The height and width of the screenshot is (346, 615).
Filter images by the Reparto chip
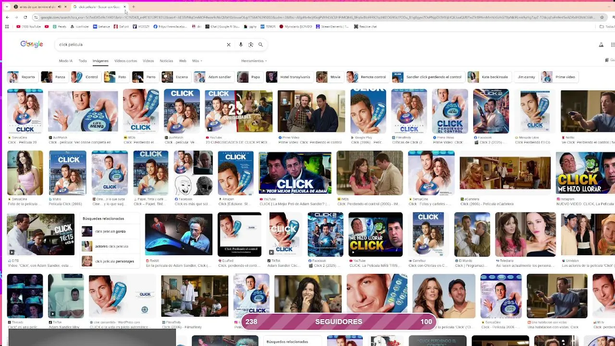tap(23, 77)
